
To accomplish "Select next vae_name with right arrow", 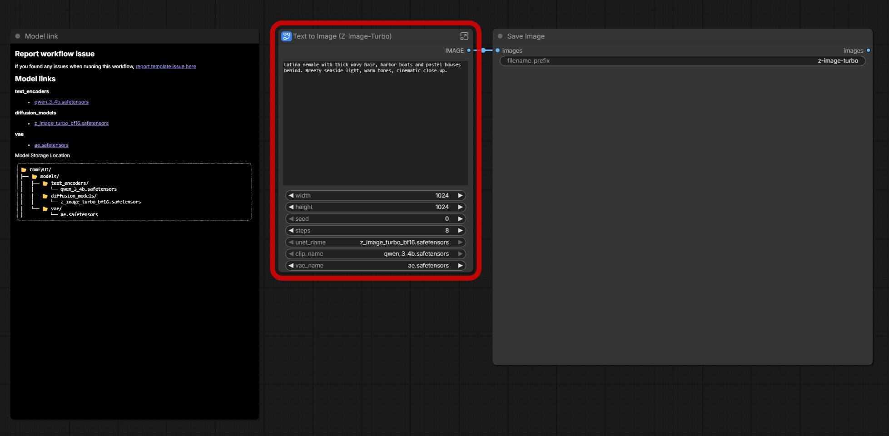I will point(460,265).
